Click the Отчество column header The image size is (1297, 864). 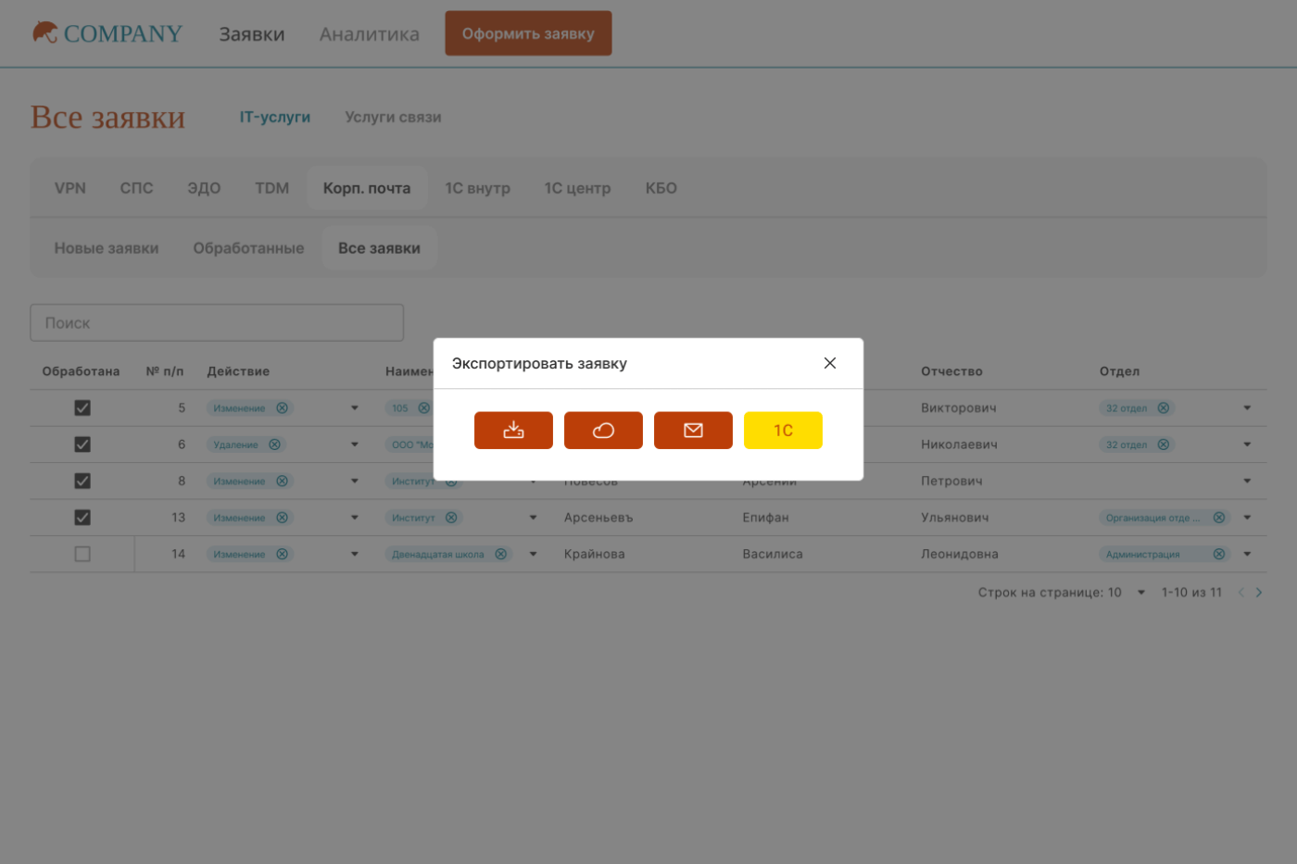pyautogui.click(x=951, y=371)
